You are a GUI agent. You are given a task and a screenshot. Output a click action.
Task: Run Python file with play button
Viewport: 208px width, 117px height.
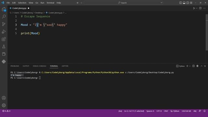point(194,8)
